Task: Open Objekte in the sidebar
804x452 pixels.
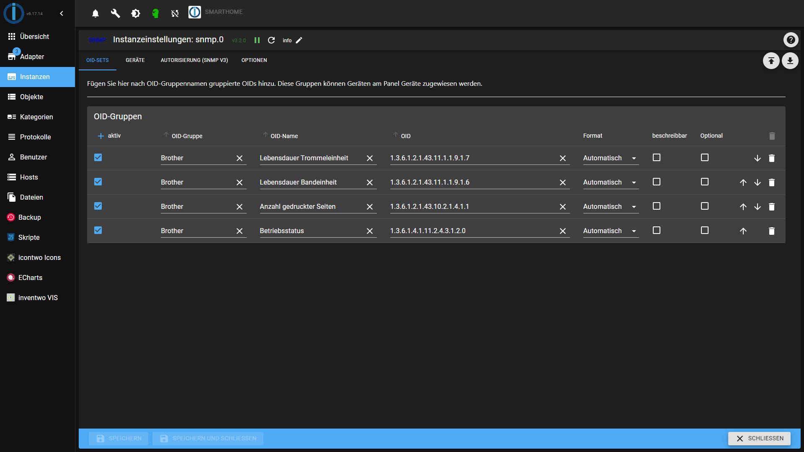Action: (x=31, y=97)
